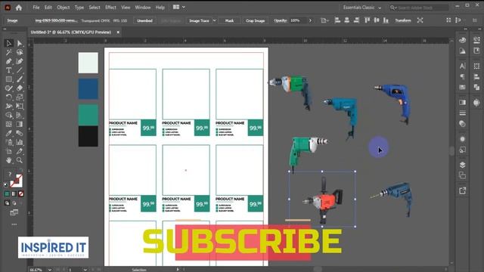Open the Transform link in control bar

coord(403,20)
